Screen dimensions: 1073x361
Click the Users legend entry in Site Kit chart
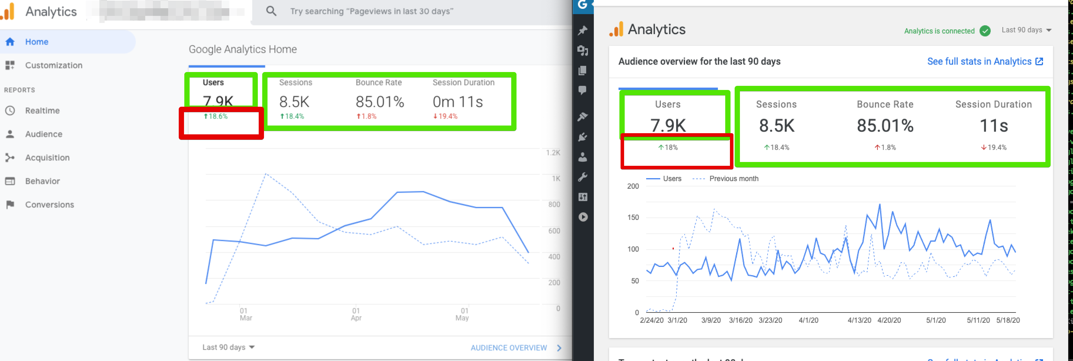[663, 179]
